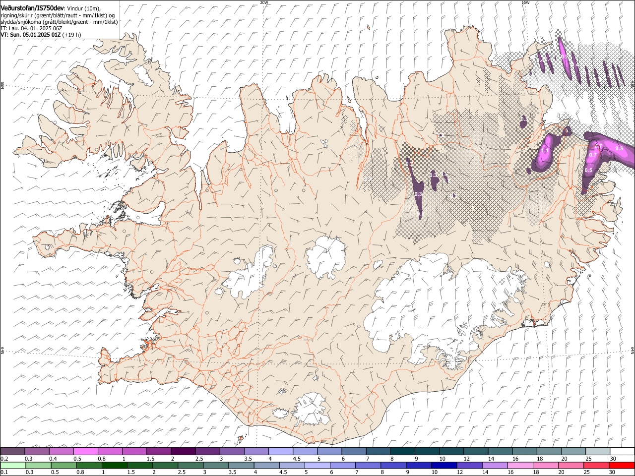Pick the light lavender 4 snow legend swatch
635x476 pixels.
[x=281, y=451]
